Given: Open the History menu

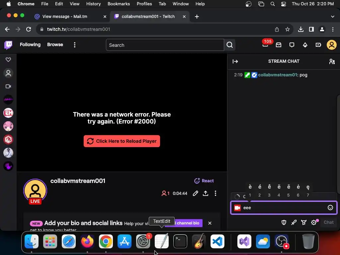Looking at the screenshot, I should 93,4.
